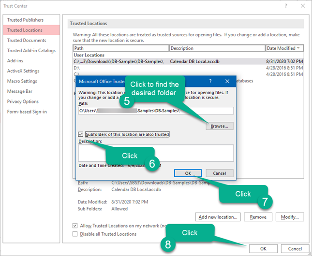
Task: Click in the Path text field
Action: pos(156,111)
